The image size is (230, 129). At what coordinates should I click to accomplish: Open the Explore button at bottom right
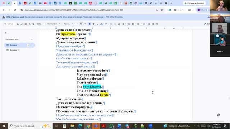click(x=218, y=115)
